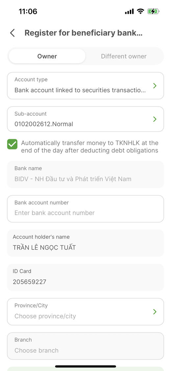
Task: Tap the green chevron beside Account type
Action: coord(155,86)
